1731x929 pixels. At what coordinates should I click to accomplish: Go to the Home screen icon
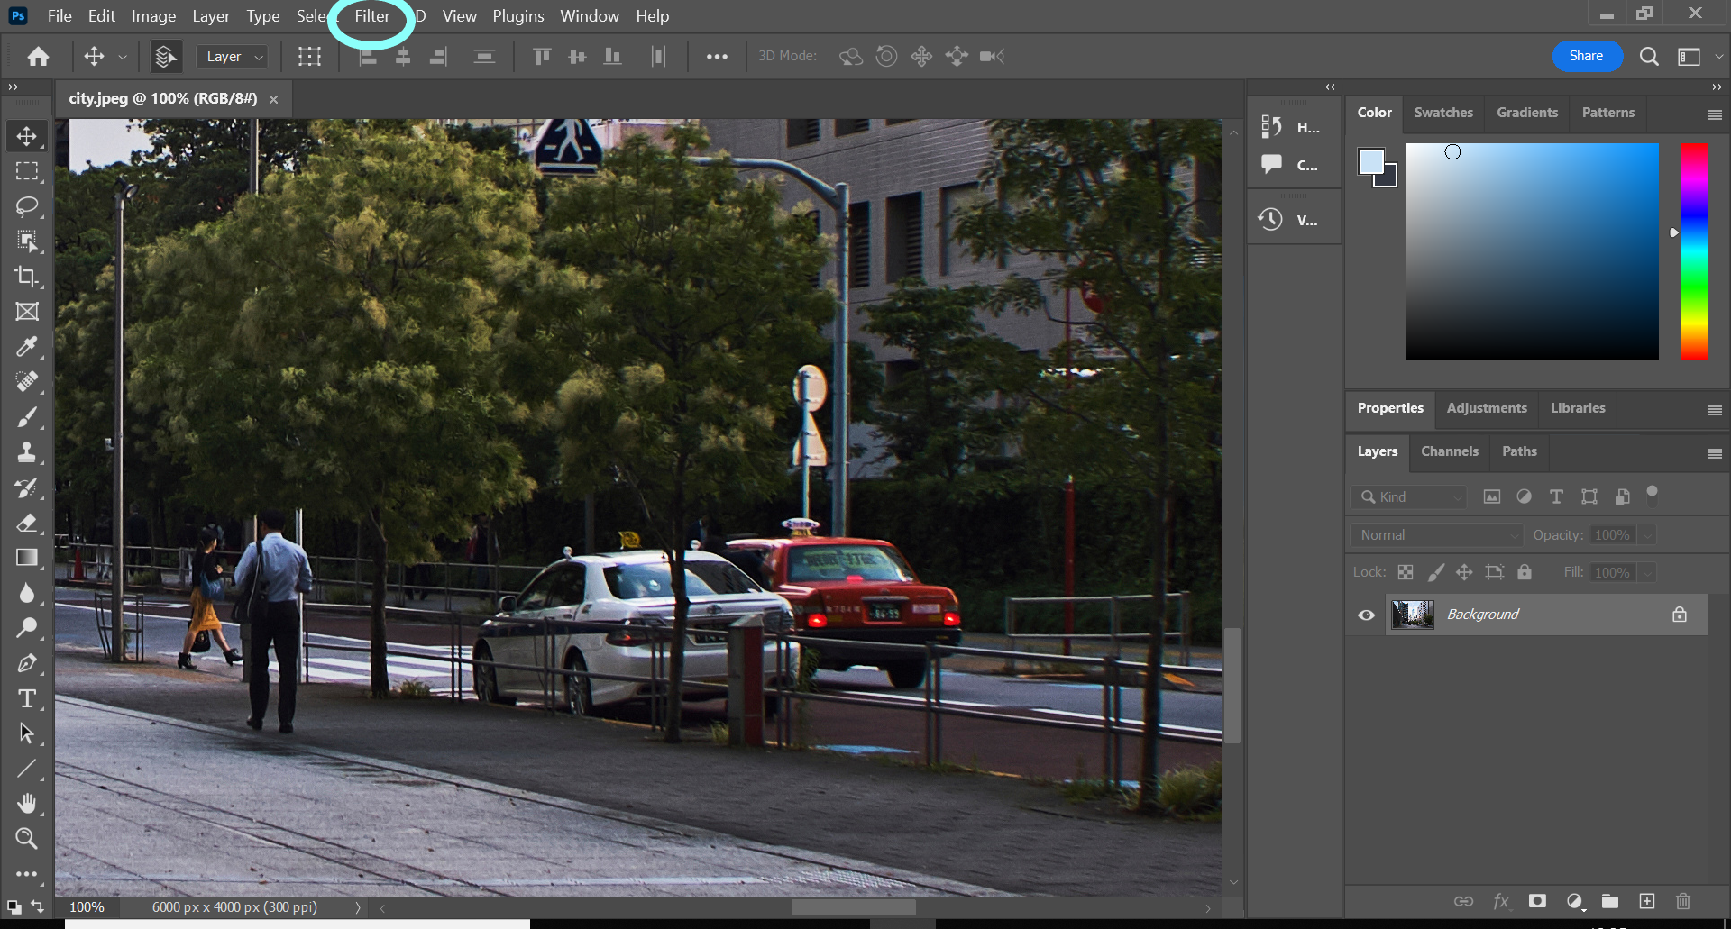click(38, 56)
